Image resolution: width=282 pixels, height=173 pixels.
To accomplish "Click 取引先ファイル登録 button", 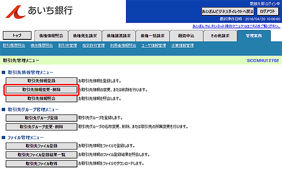I will (41, 146).
